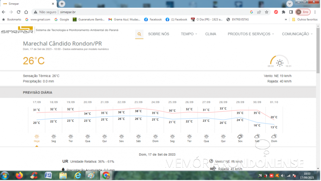Screen dimensions: 321x181
Task: Open the browser extensions puzzle icon
Action: tap(283, 12)
